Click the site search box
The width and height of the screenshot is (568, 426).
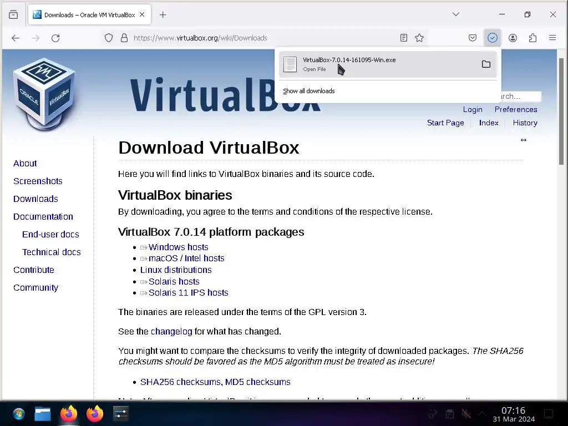pyautogui.click(x=520, y=97)
